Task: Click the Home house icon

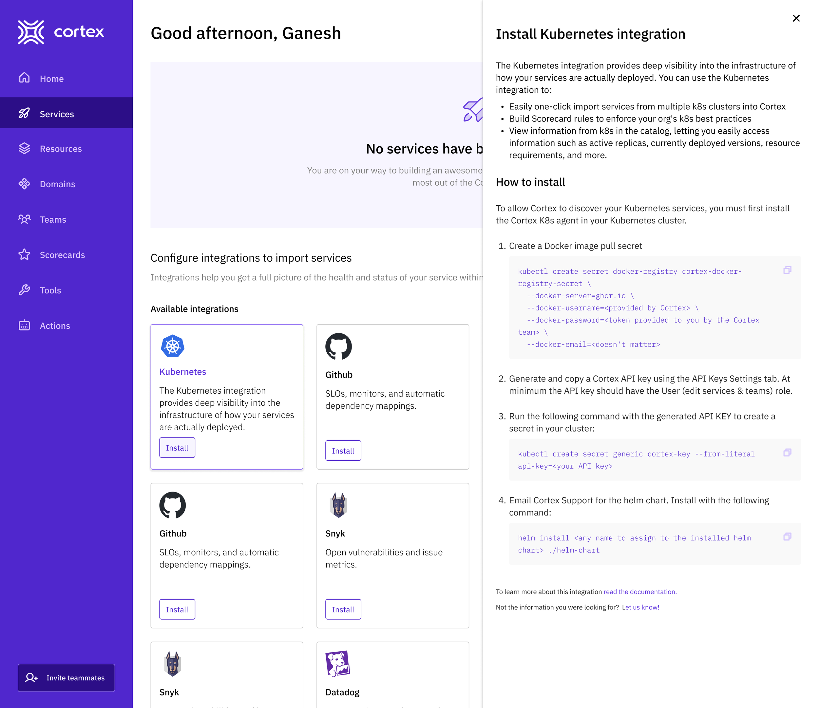Action: (x=25, y=78)
